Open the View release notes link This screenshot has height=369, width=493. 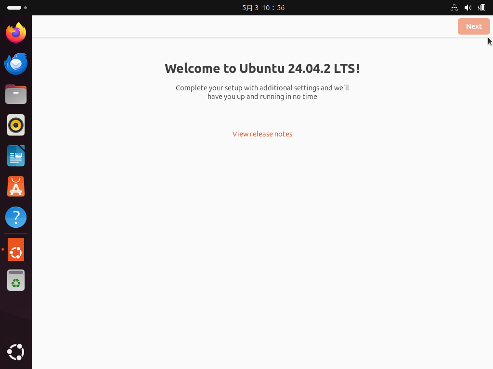click(x=262, y=134)
